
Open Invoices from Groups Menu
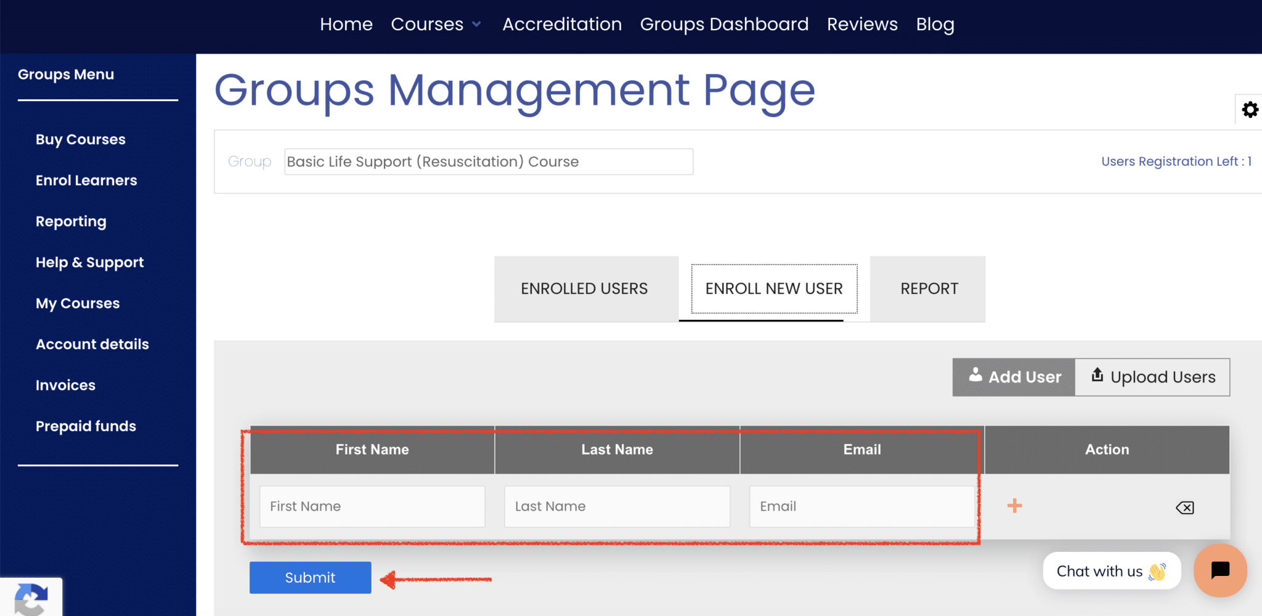(x=65, y=385)
